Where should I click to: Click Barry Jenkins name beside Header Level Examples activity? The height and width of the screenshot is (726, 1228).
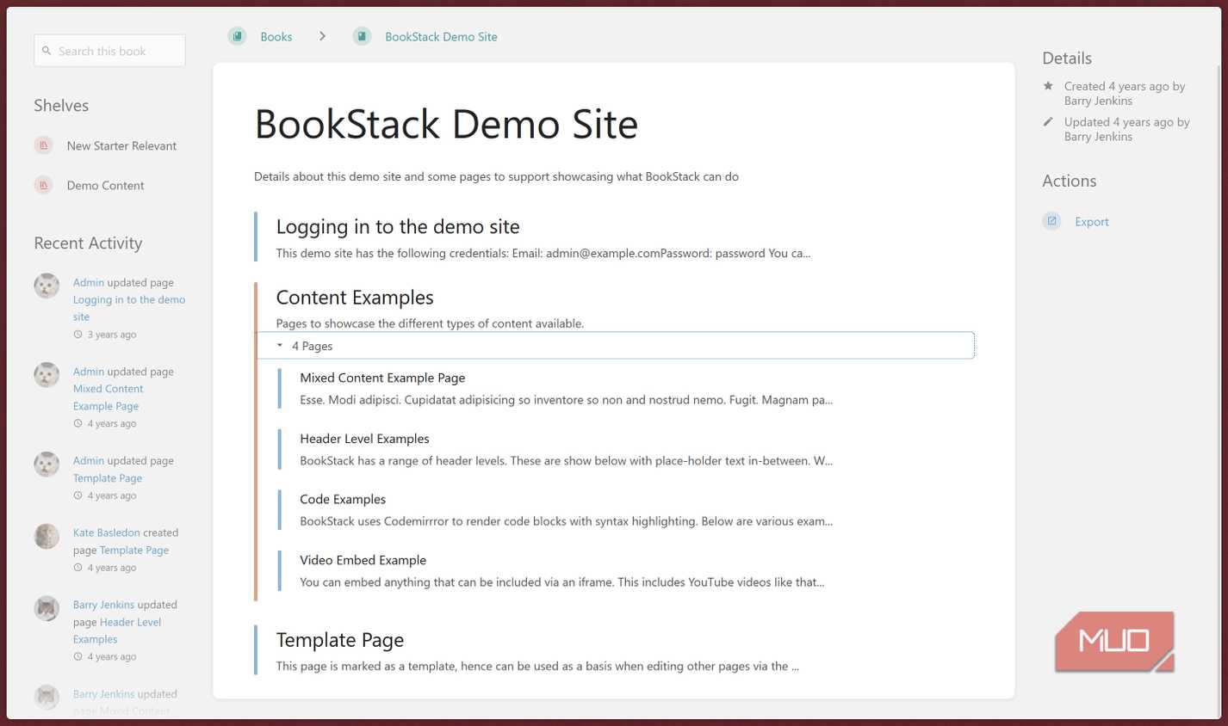(x=103, y=605)
